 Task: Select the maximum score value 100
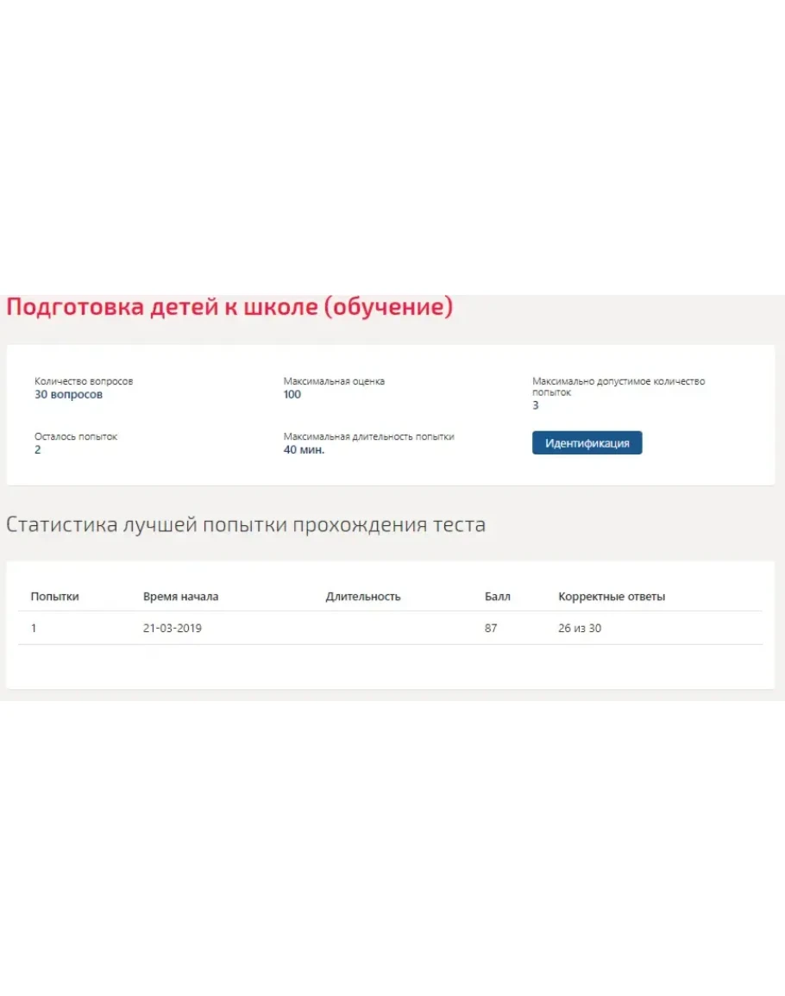[x=292, y=395]
